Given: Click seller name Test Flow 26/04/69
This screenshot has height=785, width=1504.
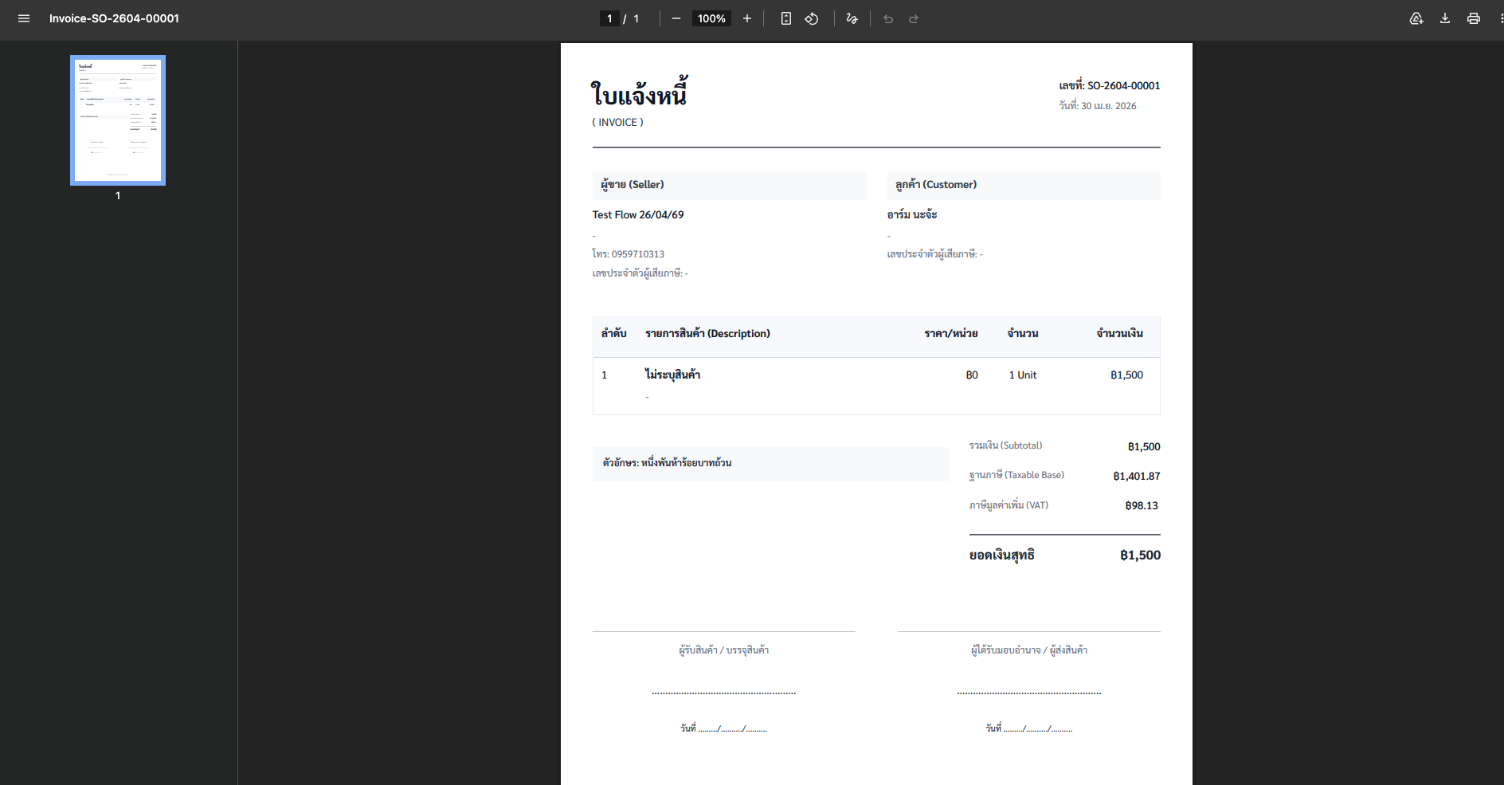Looking at the screenshot, I should 638,214.
